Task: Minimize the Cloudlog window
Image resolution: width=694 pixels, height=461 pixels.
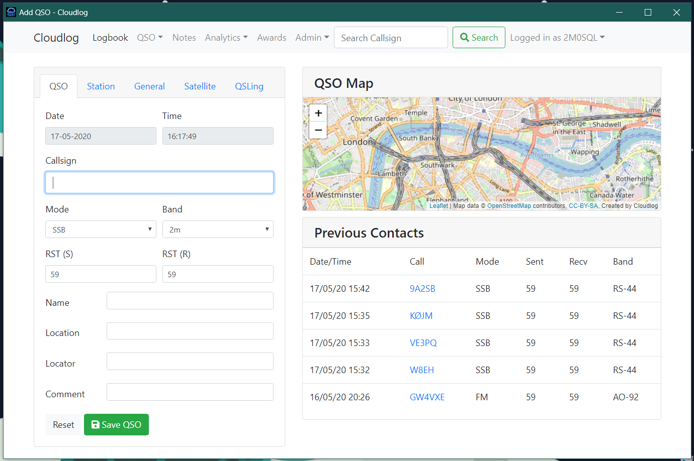Action: pyautogui.click(x=620, y=12)
